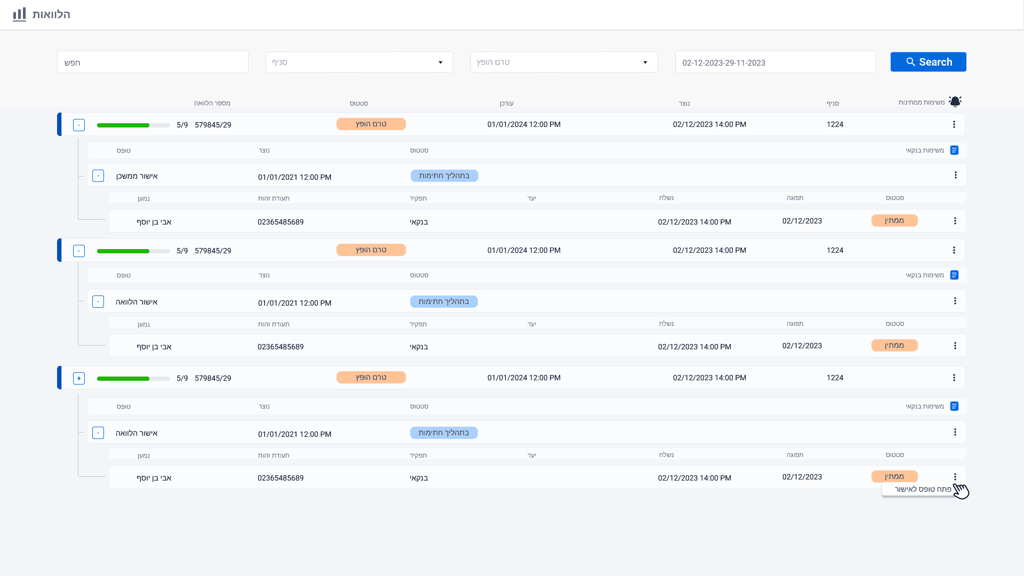Click the pending tasks bell icon

955,101
